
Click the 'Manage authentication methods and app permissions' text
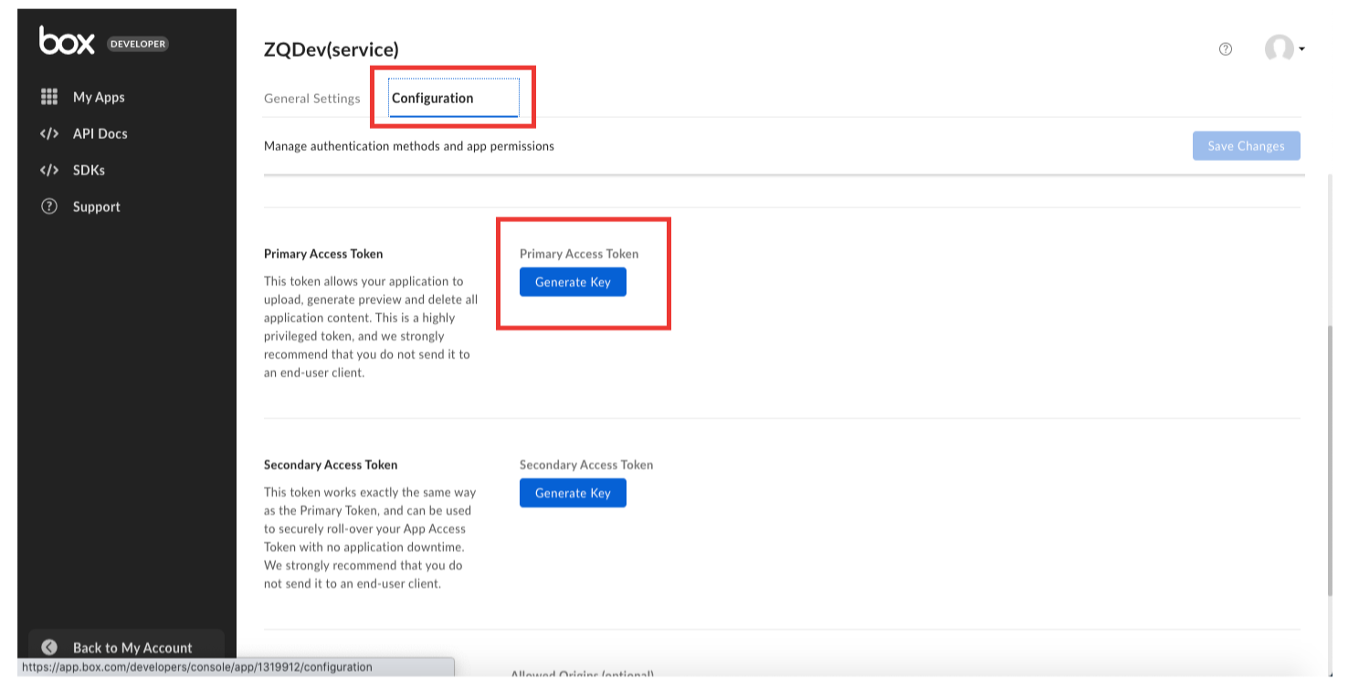tap(409, 146)
